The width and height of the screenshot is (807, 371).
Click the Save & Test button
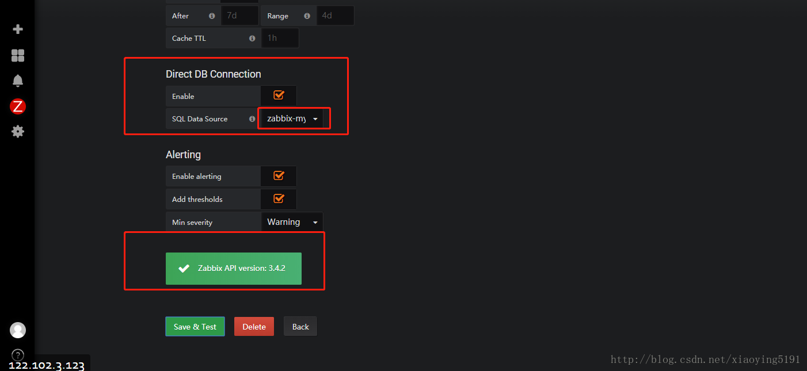[195, 326]
